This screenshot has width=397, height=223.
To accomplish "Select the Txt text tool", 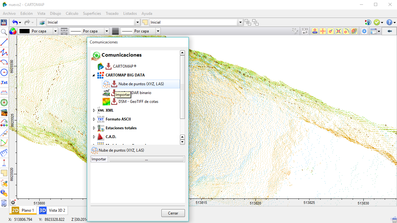I will click(x=4, y=82).
